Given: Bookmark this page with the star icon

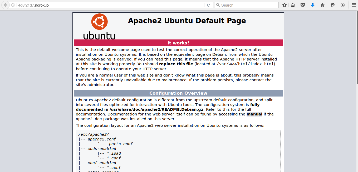Looking at the screenshot, I should point(285,5).
